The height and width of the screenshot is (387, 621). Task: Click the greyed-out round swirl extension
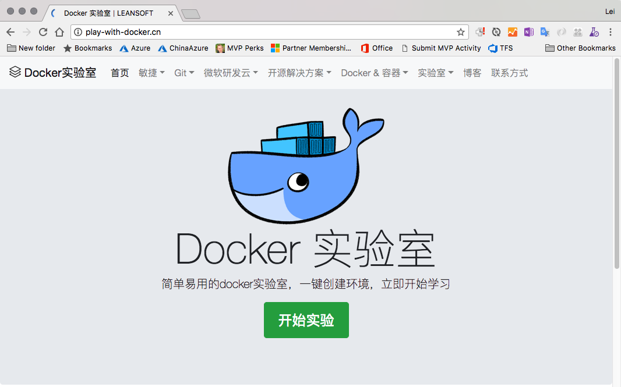(561, 32)
